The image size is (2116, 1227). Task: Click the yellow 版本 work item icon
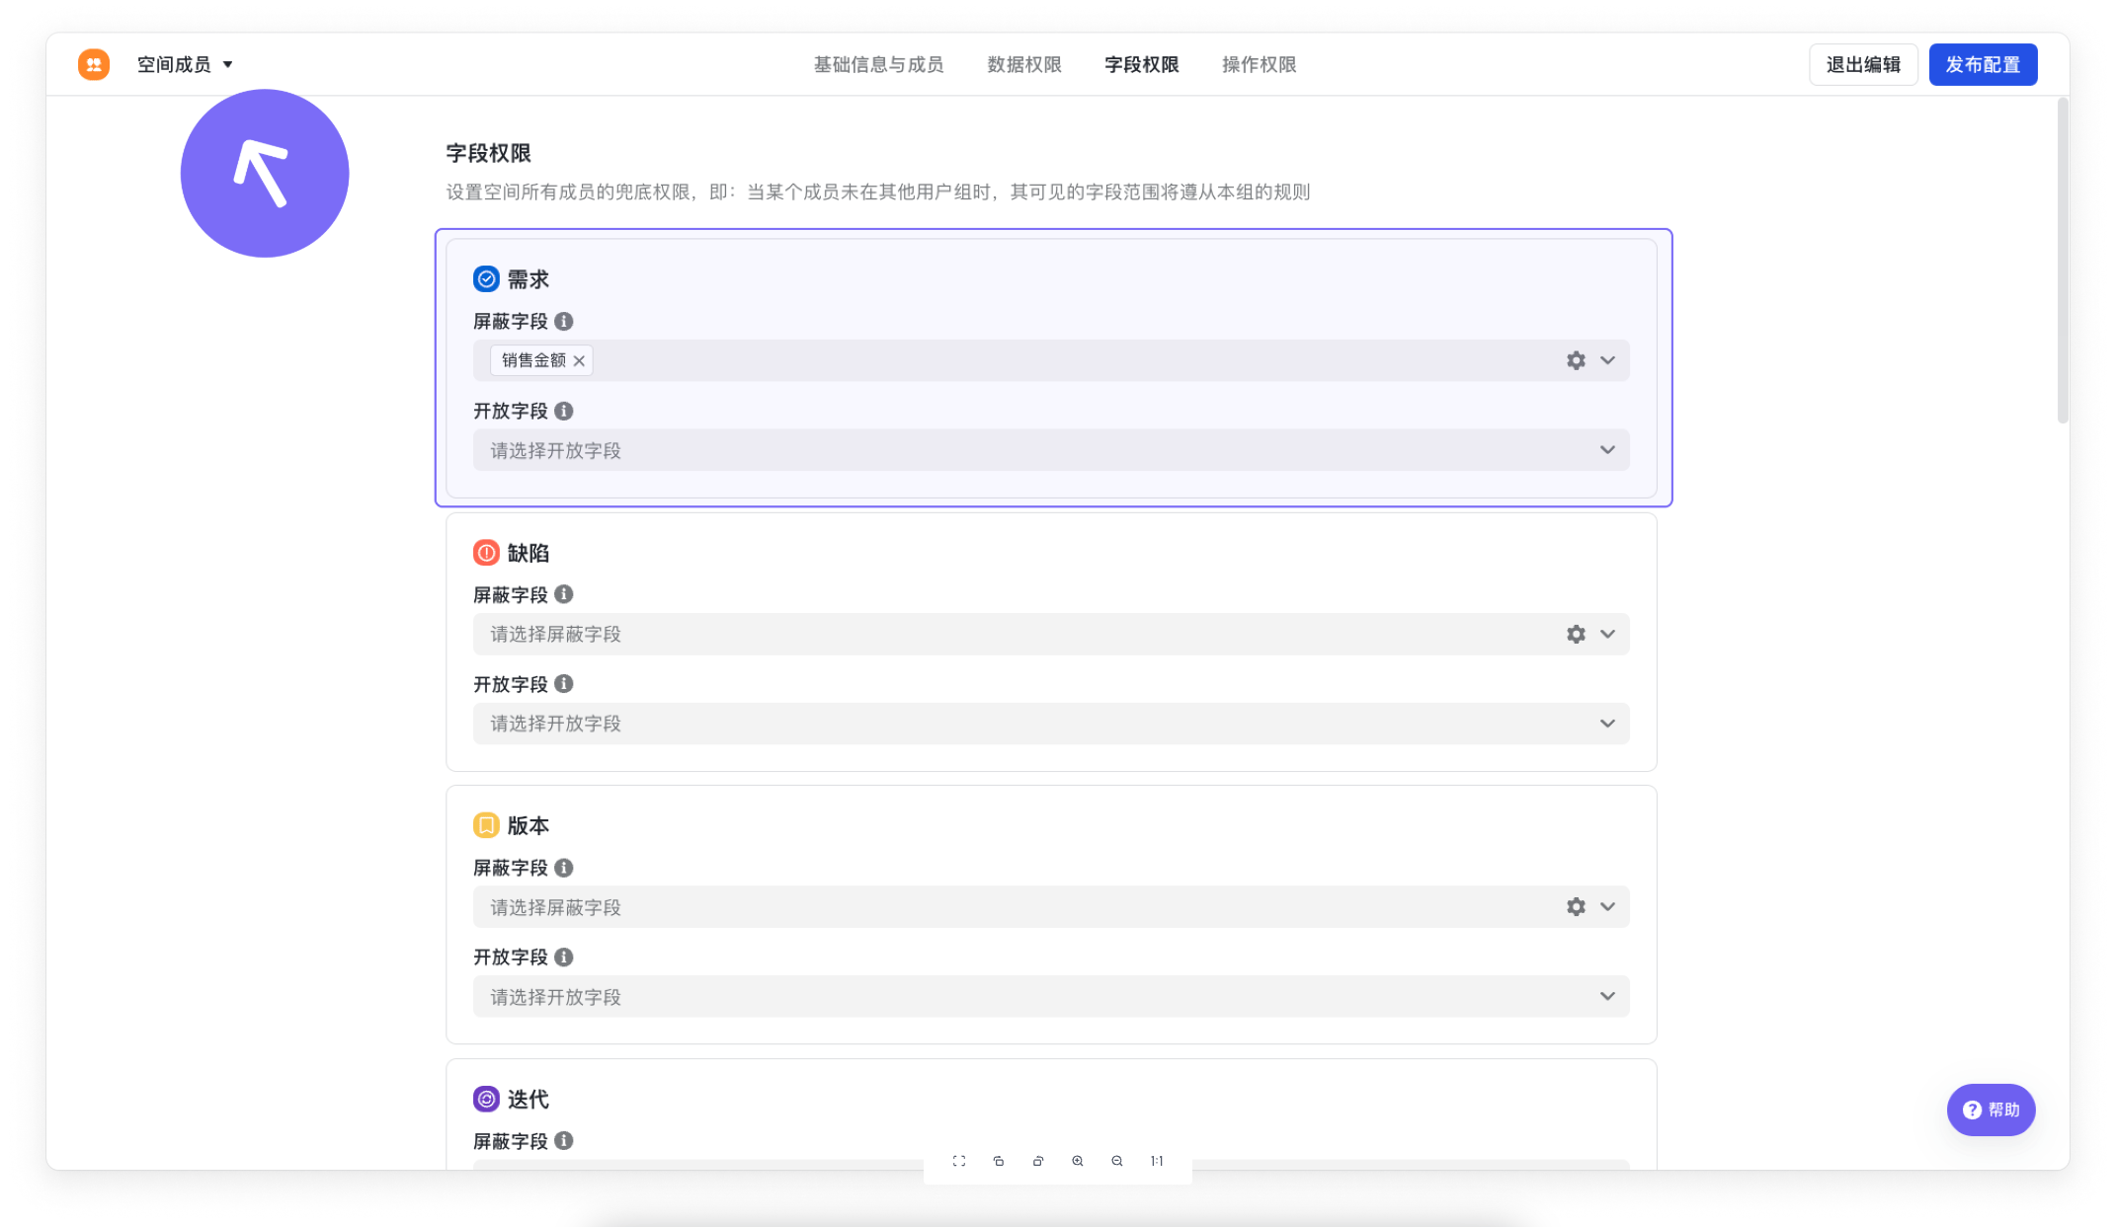pos(486,825)
